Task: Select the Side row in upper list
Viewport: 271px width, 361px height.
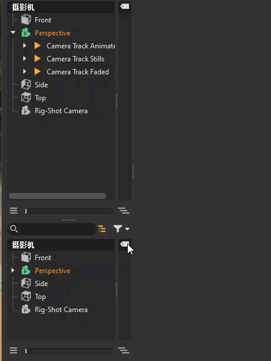Action: coord(61,84)
